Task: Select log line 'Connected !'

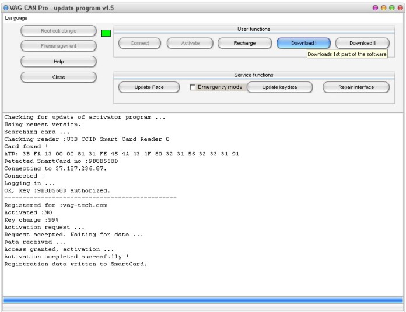Action: 24,176
